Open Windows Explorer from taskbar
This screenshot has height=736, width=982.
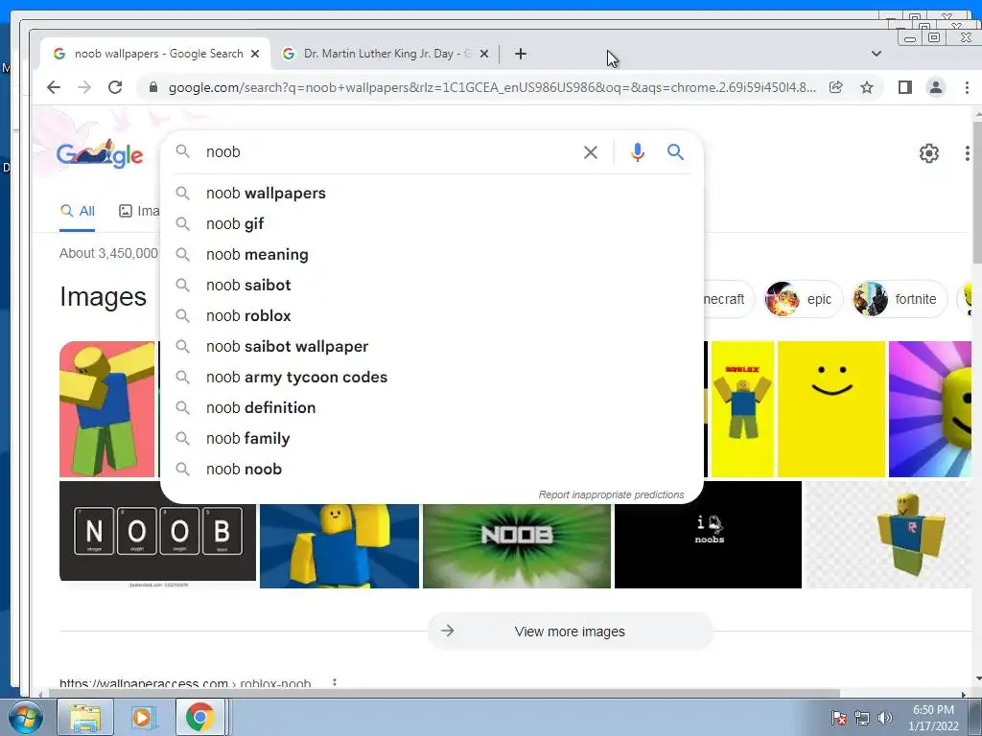[85, 717]
